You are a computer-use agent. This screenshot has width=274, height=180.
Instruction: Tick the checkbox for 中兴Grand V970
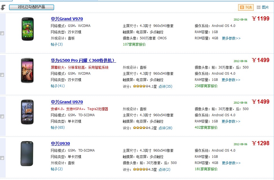coord(2,33)
